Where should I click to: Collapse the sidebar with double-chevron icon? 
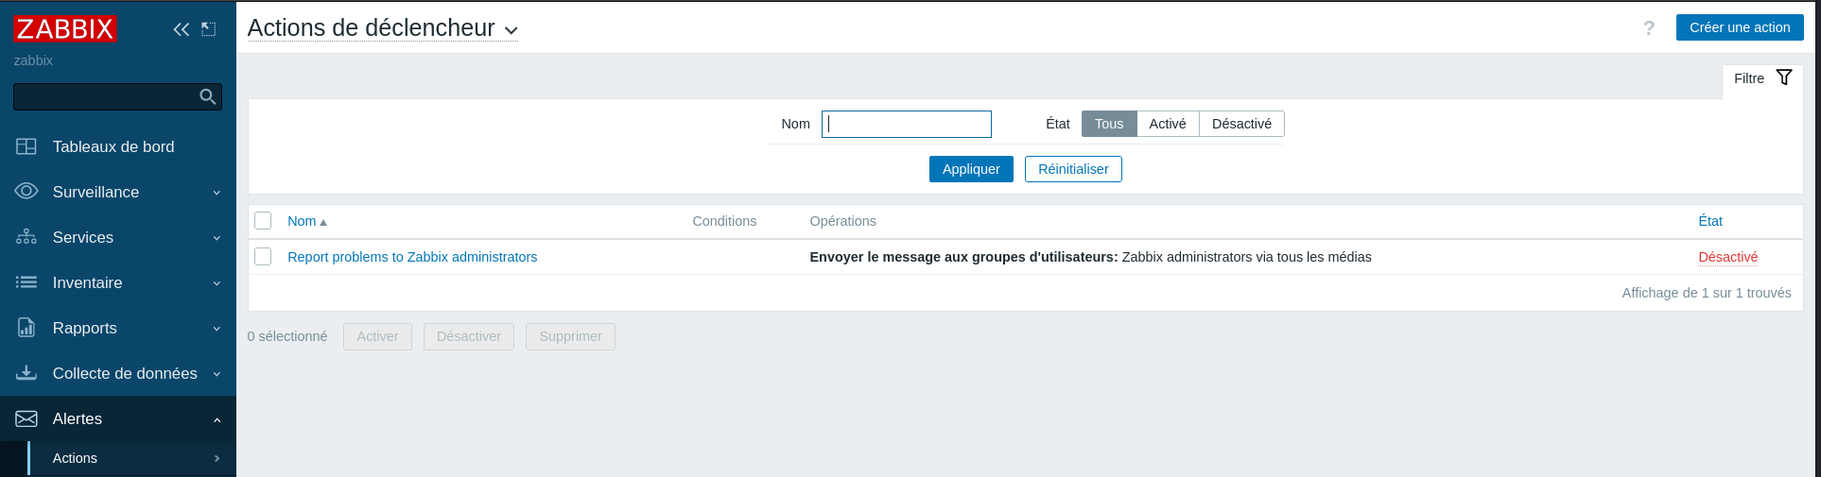pos(181,29)
